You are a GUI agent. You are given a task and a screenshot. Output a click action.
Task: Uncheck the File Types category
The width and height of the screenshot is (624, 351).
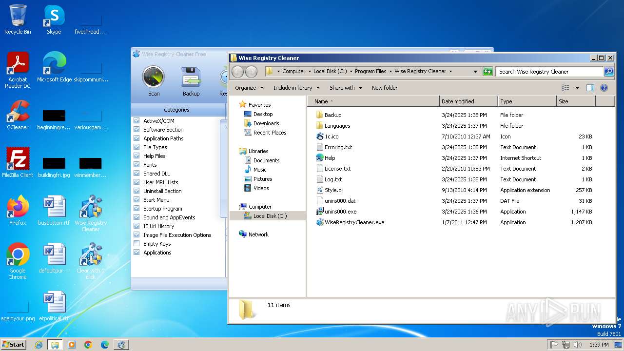pos(136,147)
